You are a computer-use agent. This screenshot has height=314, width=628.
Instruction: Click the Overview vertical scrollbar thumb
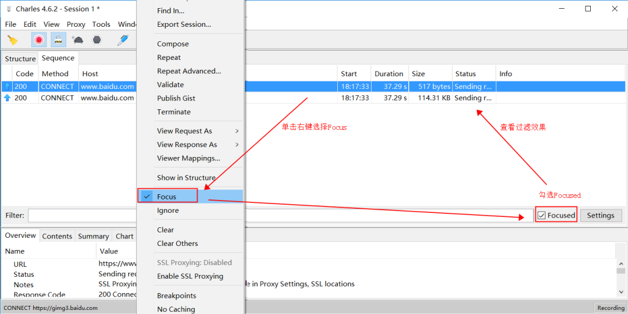621,272
